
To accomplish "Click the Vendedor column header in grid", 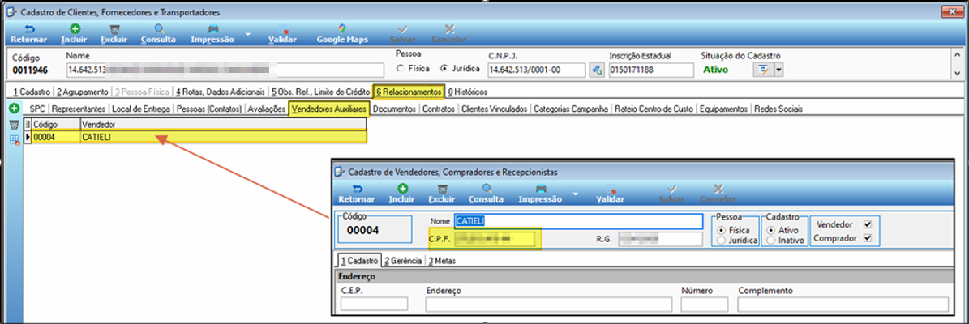I will pos(225,125).
